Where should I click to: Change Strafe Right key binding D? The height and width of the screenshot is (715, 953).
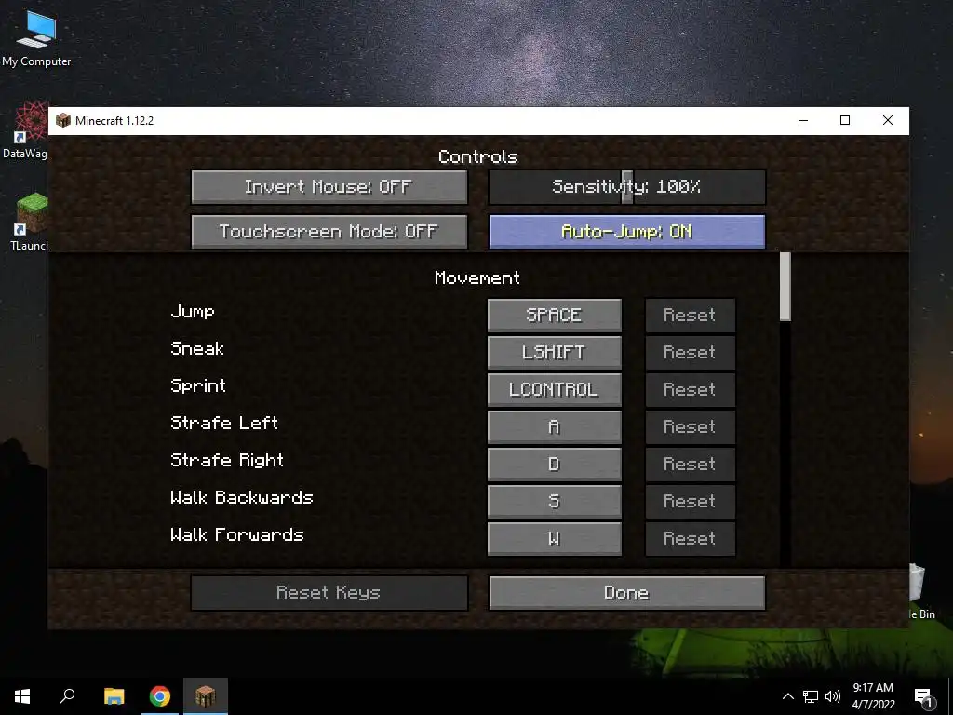point(555,464)
